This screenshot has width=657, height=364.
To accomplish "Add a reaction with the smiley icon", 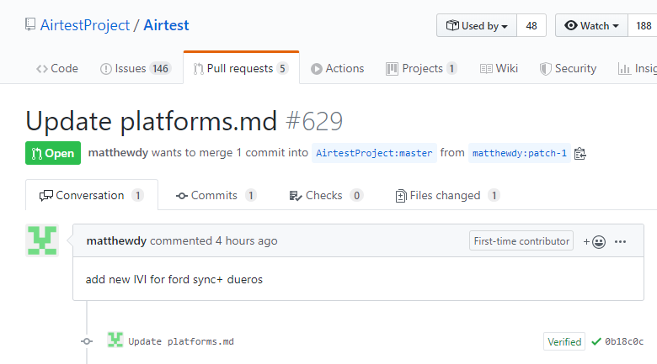I will tap(595, 241).
